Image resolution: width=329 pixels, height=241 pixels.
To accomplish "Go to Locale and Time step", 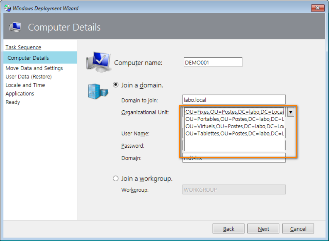I will [25, 85].
